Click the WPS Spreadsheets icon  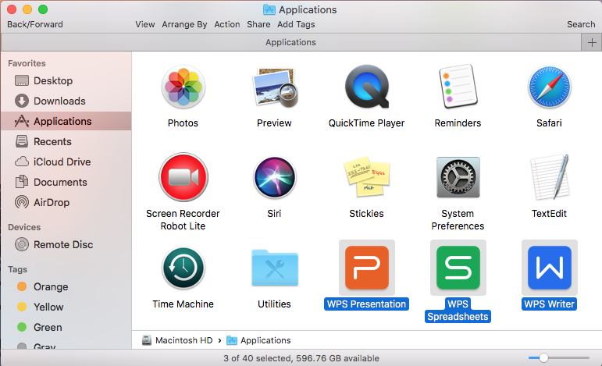(x=458, y=268)
